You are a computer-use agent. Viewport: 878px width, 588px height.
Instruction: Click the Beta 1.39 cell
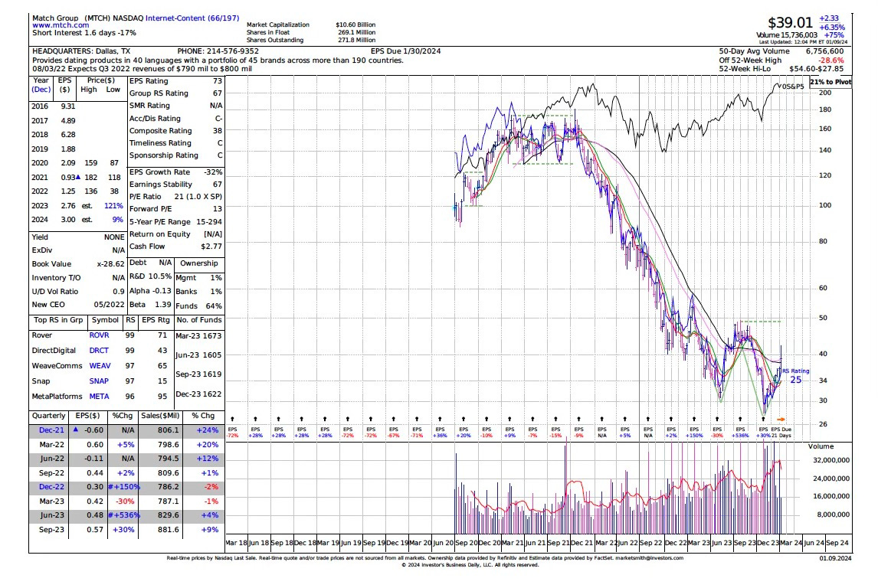pyautogui.click(x=150, y=305)
